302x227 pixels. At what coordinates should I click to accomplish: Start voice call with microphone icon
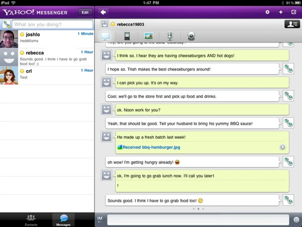(x=170, y=36)
